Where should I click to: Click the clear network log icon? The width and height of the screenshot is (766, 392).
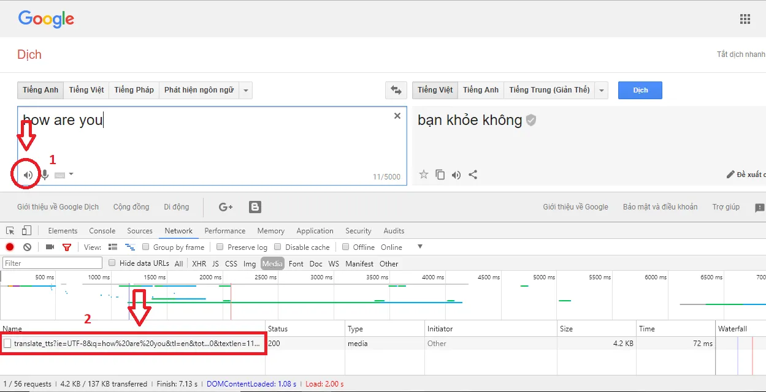point(26,247)
